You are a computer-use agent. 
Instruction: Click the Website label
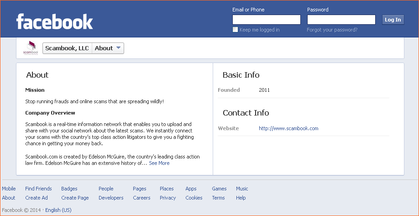[x=228, y=128]
